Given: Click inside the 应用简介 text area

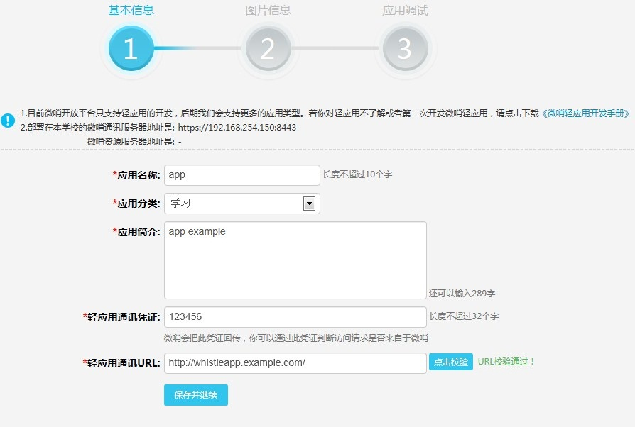Looking at the screenshot, I should [295, 260].
